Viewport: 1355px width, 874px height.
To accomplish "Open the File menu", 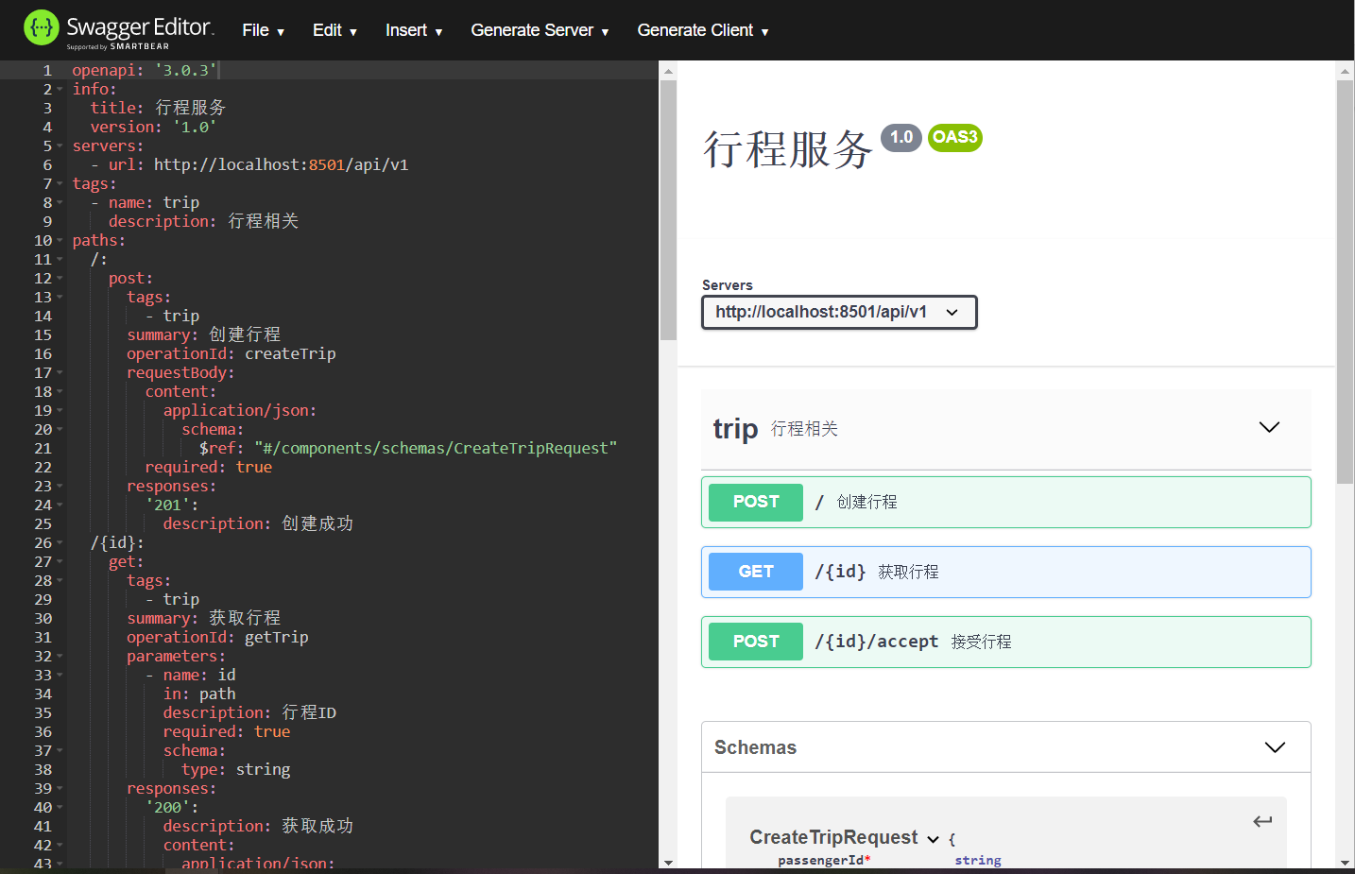I will coord(263,30).
